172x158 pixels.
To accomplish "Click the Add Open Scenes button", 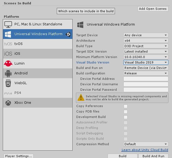I will 153,9.
